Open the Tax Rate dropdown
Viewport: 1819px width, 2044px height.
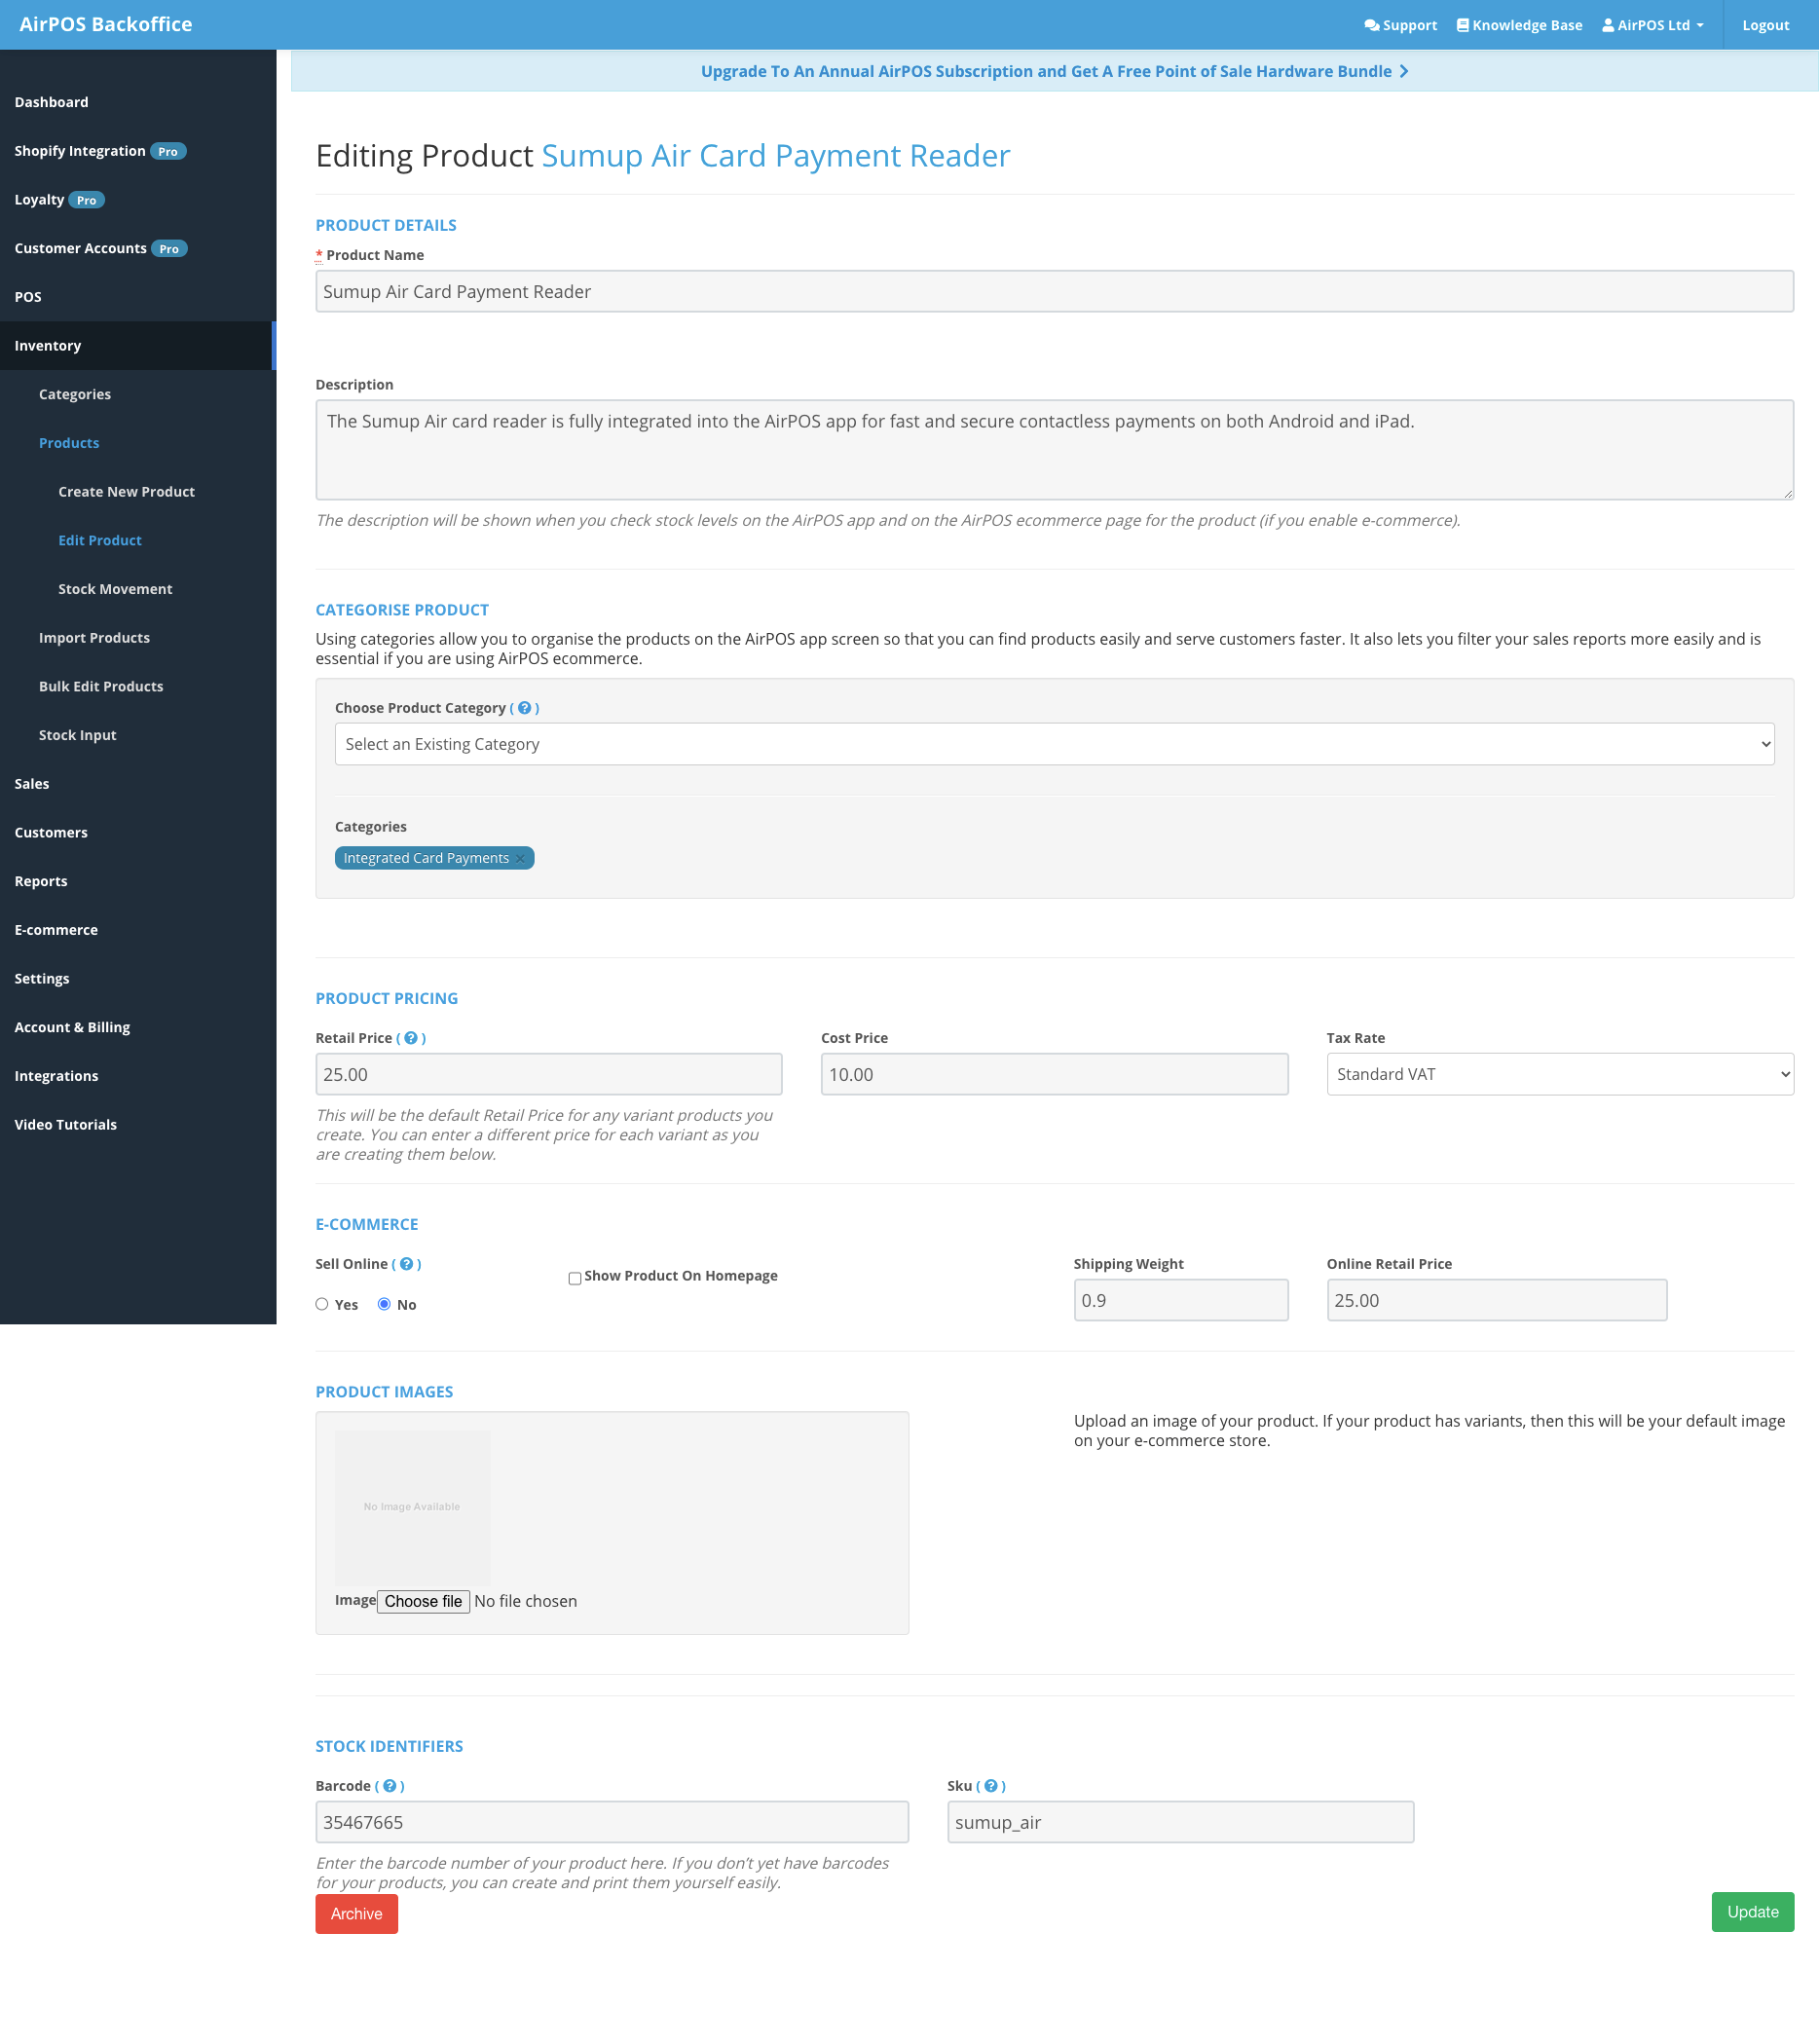point(1559,1074)
